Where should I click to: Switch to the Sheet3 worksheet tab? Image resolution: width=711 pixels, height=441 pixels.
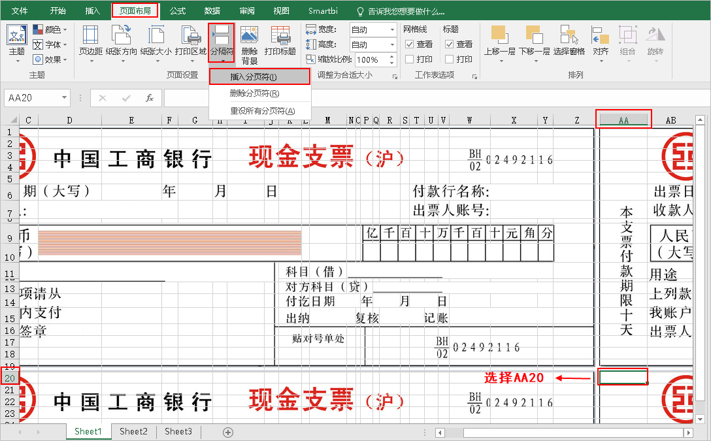click(x=178, y=431)
